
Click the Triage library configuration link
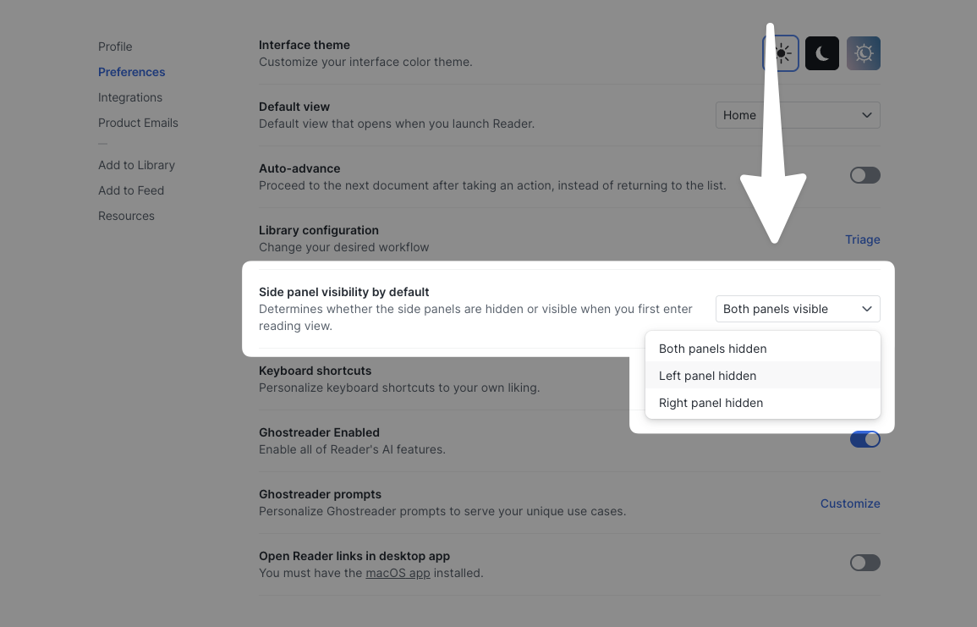tap(862, 239)
